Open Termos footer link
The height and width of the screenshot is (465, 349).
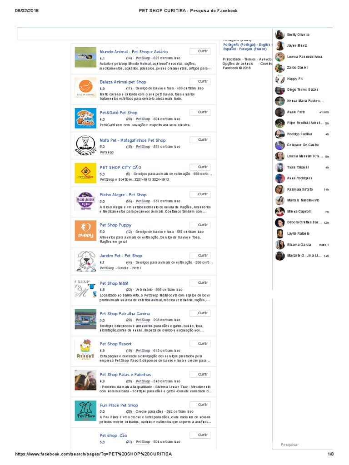(x=250, y=59)
